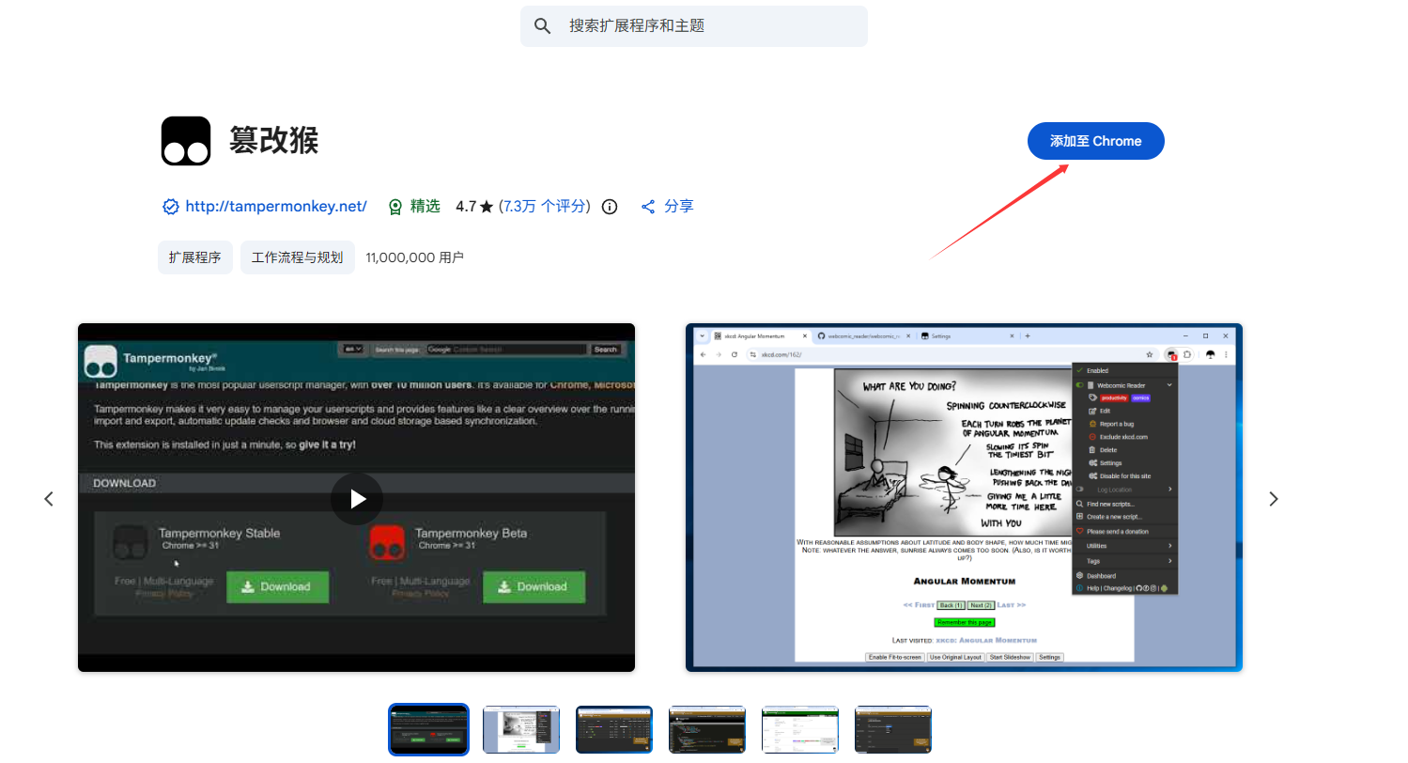Advance to next screenshot with right arrow
The height and width of the screenshot is (763, 1408).
click(x=1274, y=499)
